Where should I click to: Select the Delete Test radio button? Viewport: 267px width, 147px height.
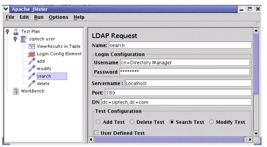click(132, 122)
